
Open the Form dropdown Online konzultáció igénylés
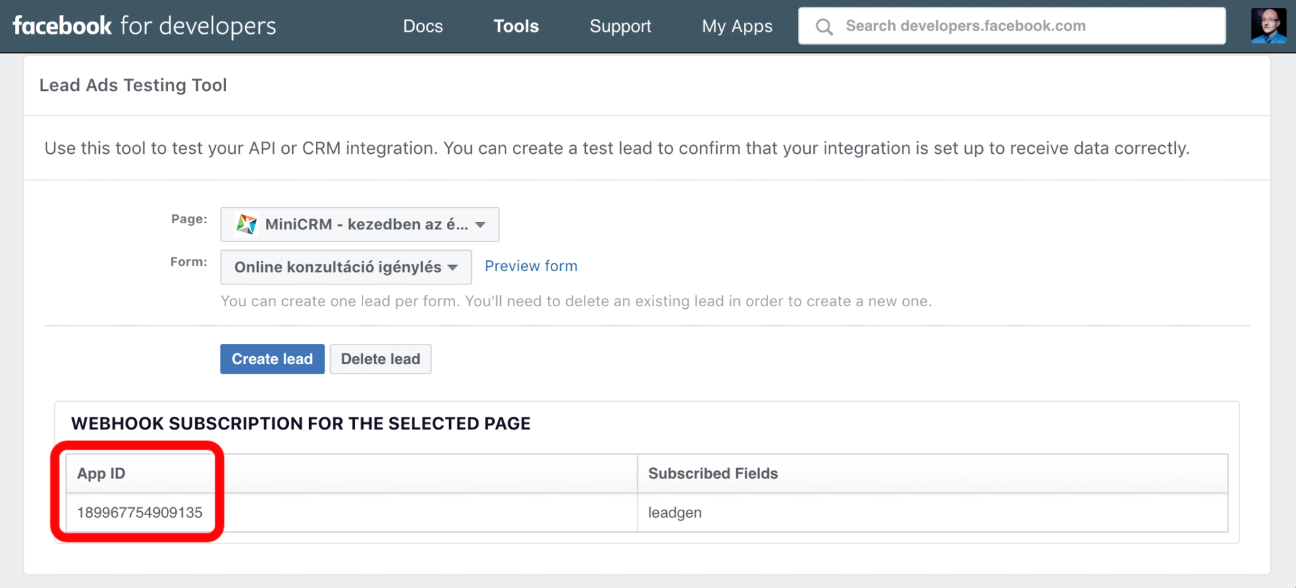[x=346, y=267]
